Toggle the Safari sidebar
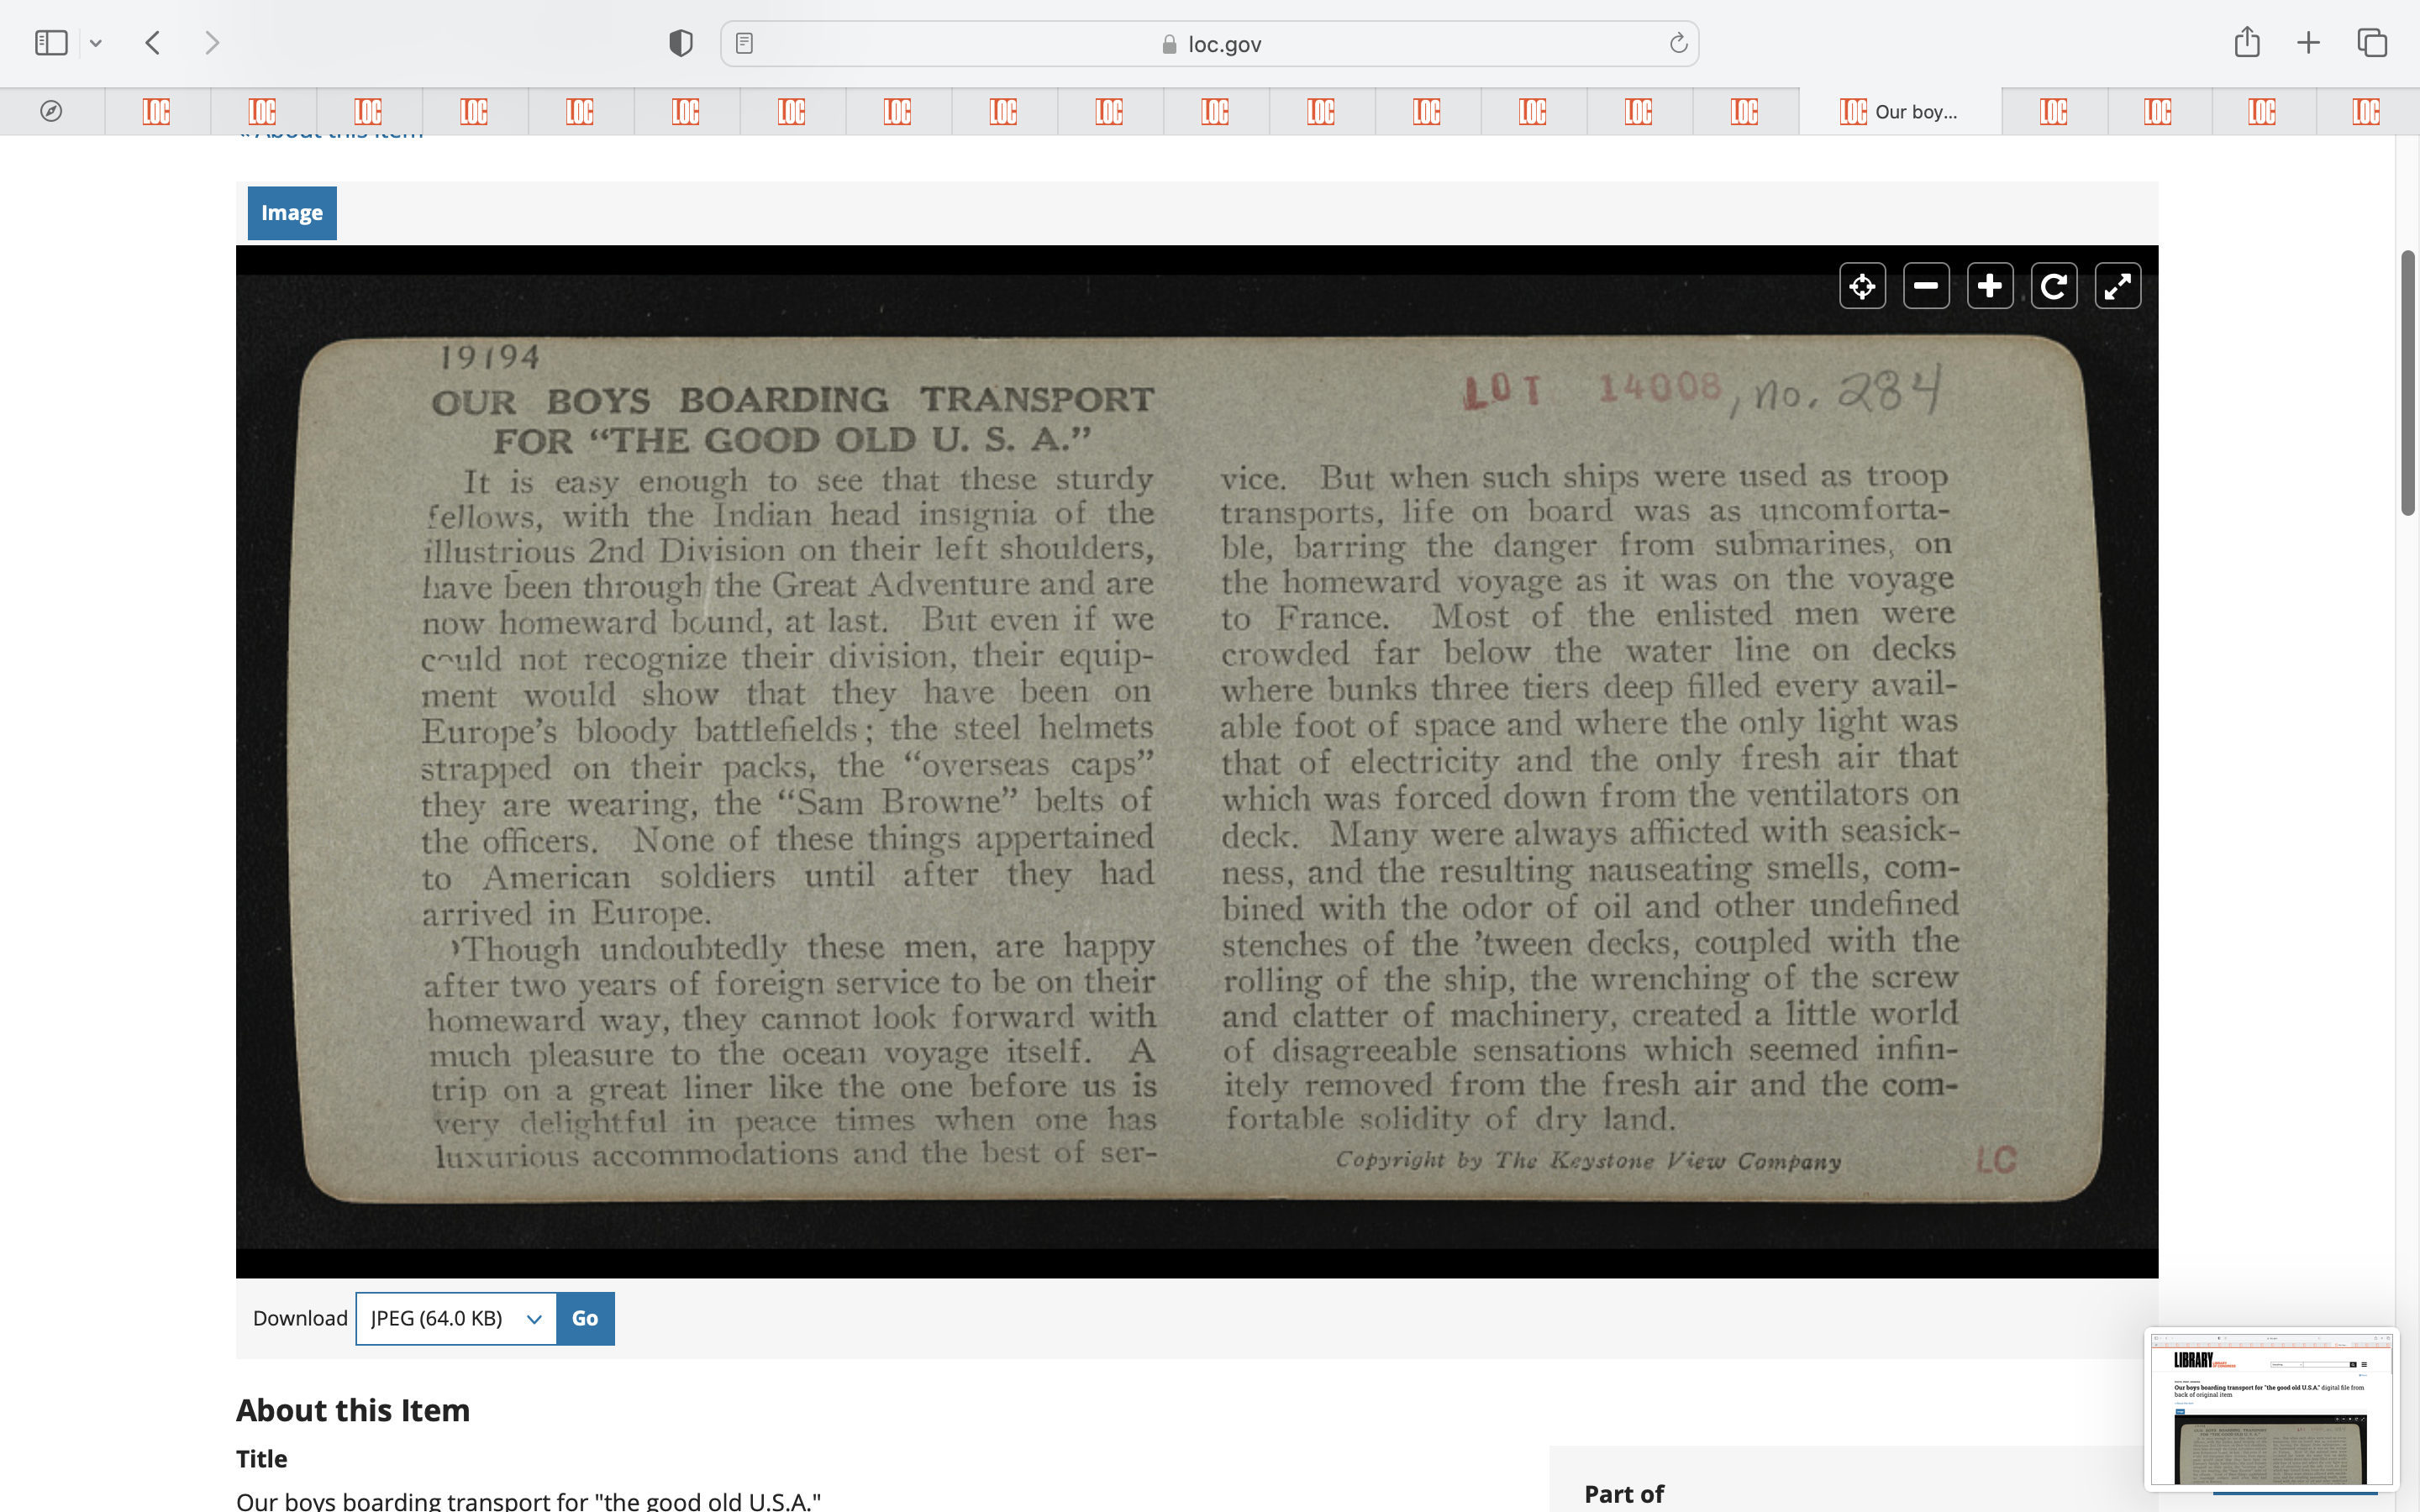The height and width of the screenshot is (1512, 2420). point(51,43)
